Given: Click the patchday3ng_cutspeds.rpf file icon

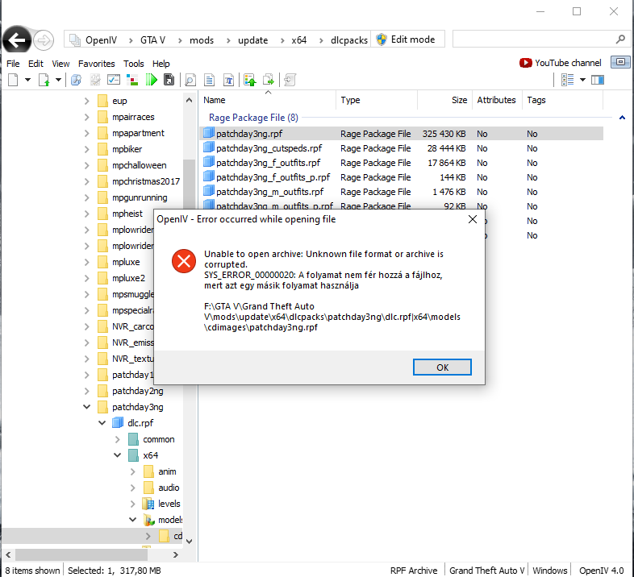Looking at the screenshot, I should pyautogui.click(x=209, y=148).
